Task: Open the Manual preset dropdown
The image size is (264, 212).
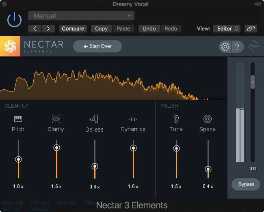Action: coord(81,16)
